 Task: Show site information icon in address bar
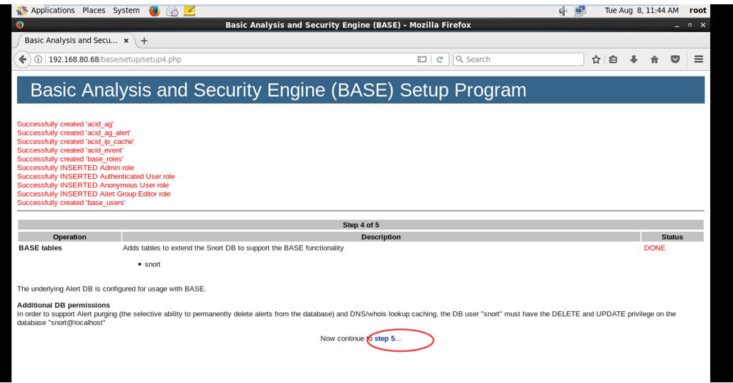click(38, 60)
